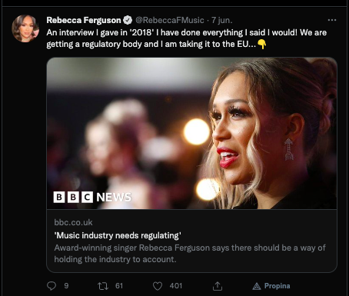Click the retweet arrows icon
This screenshot has height=296, width=349.
pos(103,286)
